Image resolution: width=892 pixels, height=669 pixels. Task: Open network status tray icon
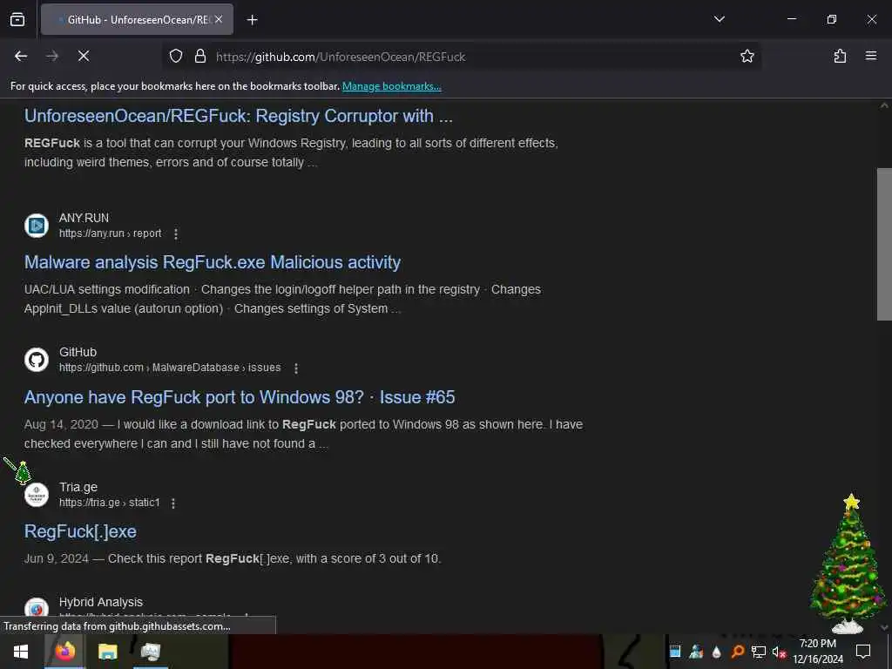759,652
